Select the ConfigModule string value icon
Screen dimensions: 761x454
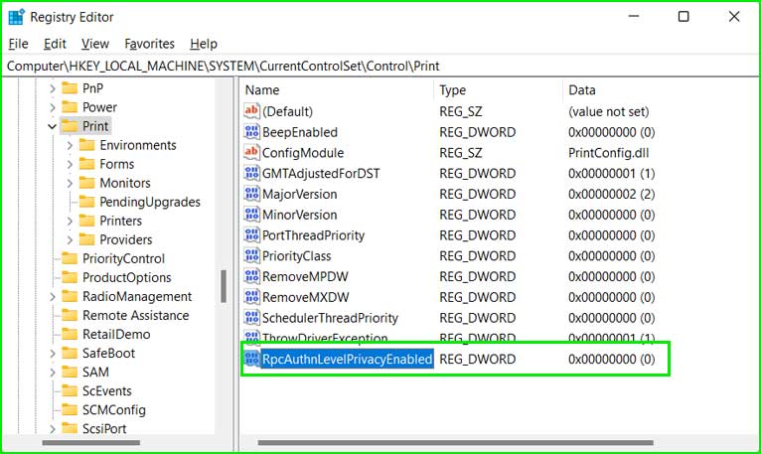pyautogui.click(x=251, y=152)
